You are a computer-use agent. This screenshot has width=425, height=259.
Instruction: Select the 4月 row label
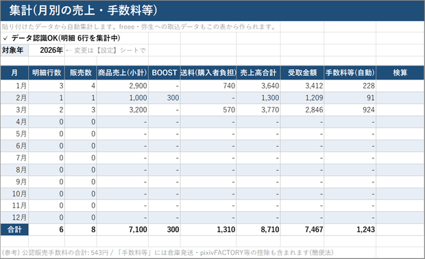tap(14, 122)
